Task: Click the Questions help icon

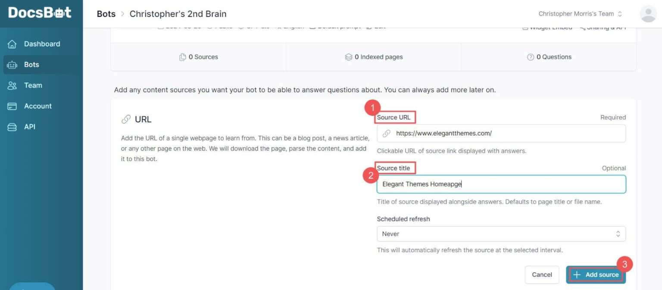Action: click(x=531, y=57)
